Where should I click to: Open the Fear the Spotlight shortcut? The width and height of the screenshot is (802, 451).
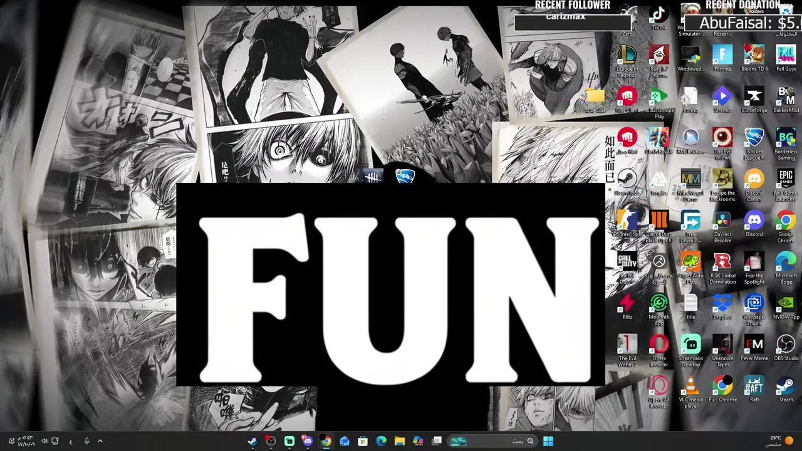pyautogui.click(x=754, y=268)
